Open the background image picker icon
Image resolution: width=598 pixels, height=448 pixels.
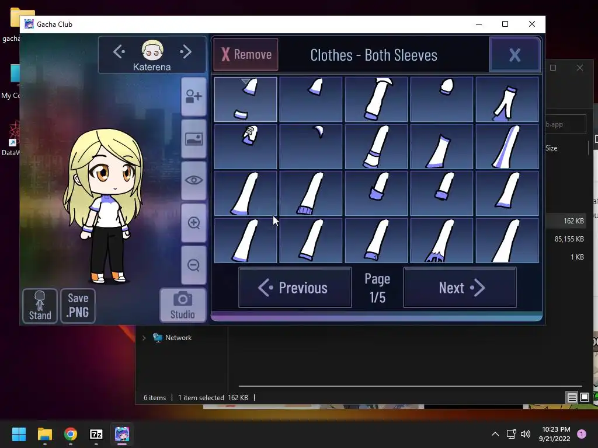tap(194, 139)
